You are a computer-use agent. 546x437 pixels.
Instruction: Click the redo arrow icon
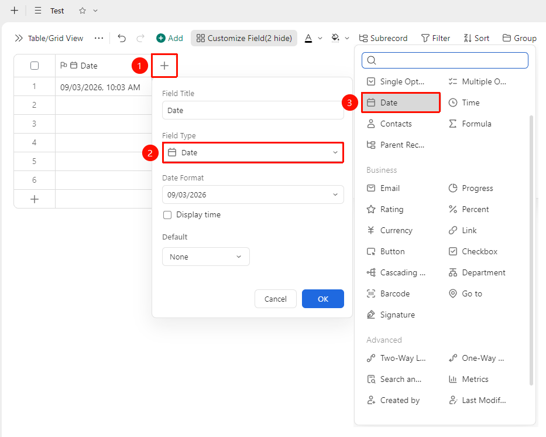[x=140, y=38]
